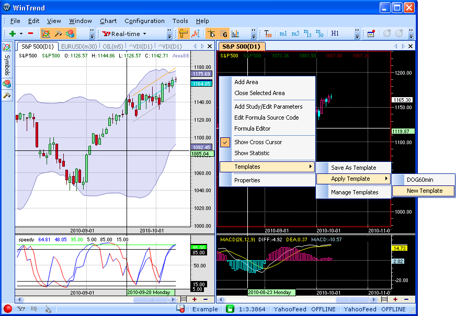Expand Apply Template submenu
This screenshot has height=316, width=456.
354,179
